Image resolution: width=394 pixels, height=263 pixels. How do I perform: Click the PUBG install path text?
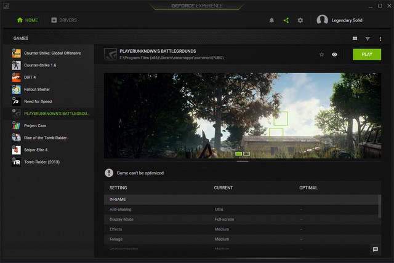tap(172, 58)
